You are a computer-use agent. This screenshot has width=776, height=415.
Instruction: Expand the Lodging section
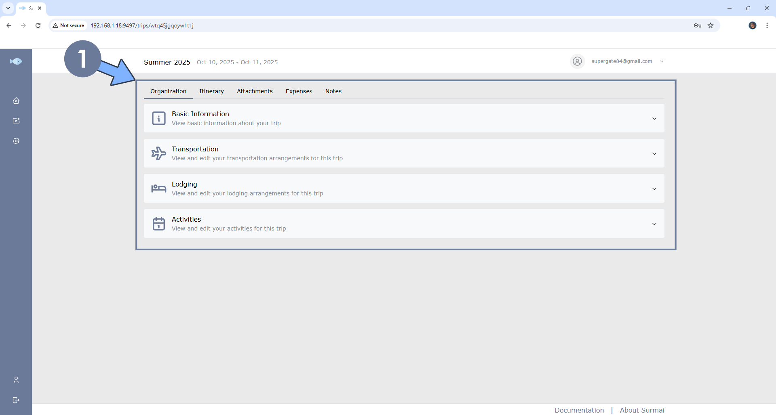tap(654, 189)
